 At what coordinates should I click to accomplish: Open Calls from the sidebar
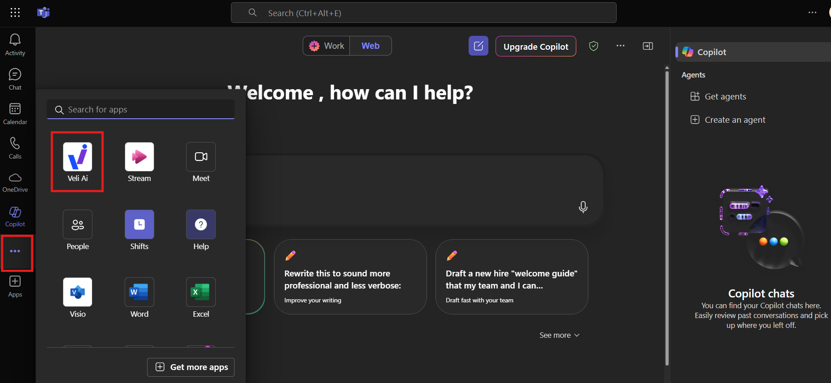click(15, 148)
